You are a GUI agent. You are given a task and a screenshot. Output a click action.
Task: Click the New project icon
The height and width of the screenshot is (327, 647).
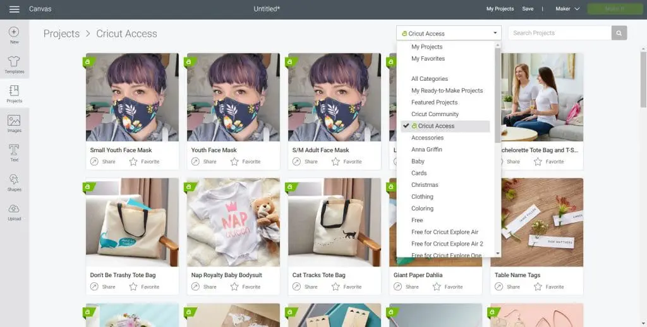14,35
